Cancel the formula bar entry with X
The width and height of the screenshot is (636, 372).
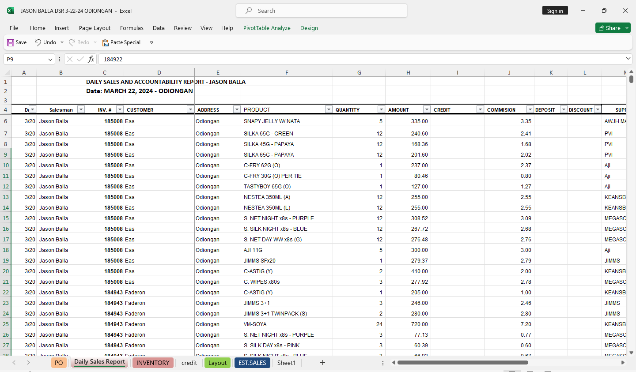coord(69,59)
